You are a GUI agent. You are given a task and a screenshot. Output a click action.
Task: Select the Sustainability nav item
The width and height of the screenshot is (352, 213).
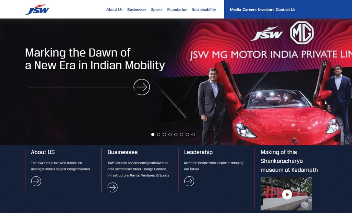click(204, 10)
